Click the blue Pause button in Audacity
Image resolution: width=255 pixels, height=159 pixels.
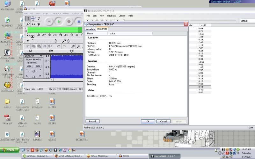pos(79,21)
